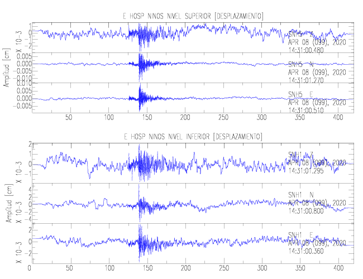Click the 0.010 y-axis value on the SNH5 E panel
This screenshot has height=279, width=363.
tap(17, 83)
